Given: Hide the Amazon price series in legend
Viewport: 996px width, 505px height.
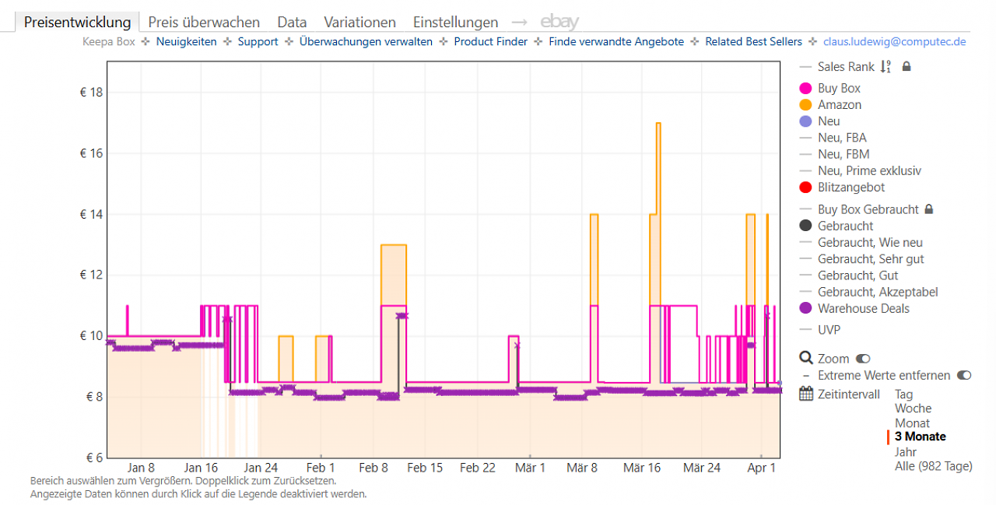Looking at the screenshot, I should 805,105.
